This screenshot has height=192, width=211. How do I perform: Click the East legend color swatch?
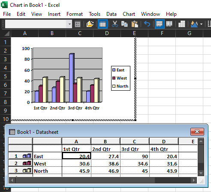click(114, 70)
